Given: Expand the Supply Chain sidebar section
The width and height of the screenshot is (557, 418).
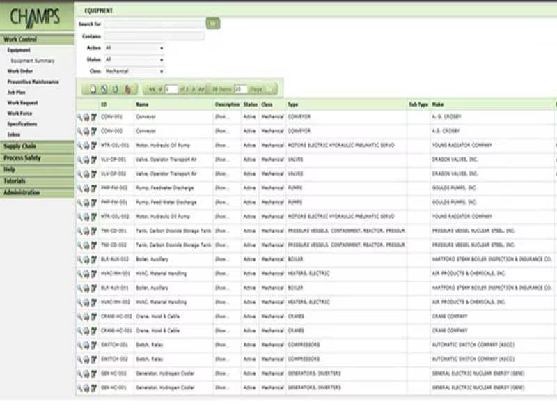Looking at the screenshot, I should pos(37,146).
